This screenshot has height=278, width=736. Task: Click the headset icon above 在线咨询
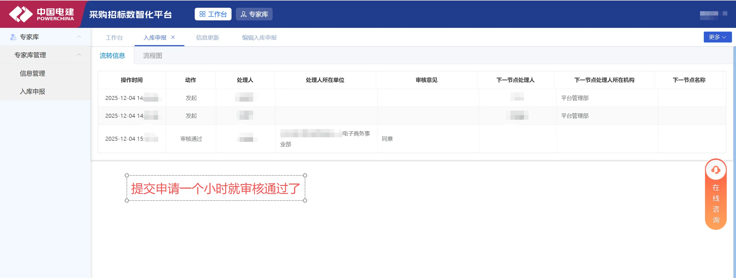[x=715, y=169]
